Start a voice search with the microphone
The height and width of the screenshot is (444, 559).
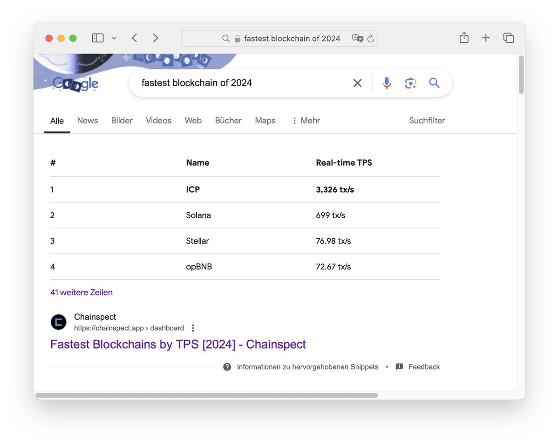point(387,83)
